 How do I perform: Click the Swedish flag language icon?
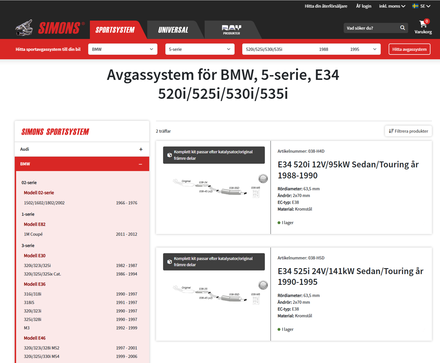tap(415, 6)
